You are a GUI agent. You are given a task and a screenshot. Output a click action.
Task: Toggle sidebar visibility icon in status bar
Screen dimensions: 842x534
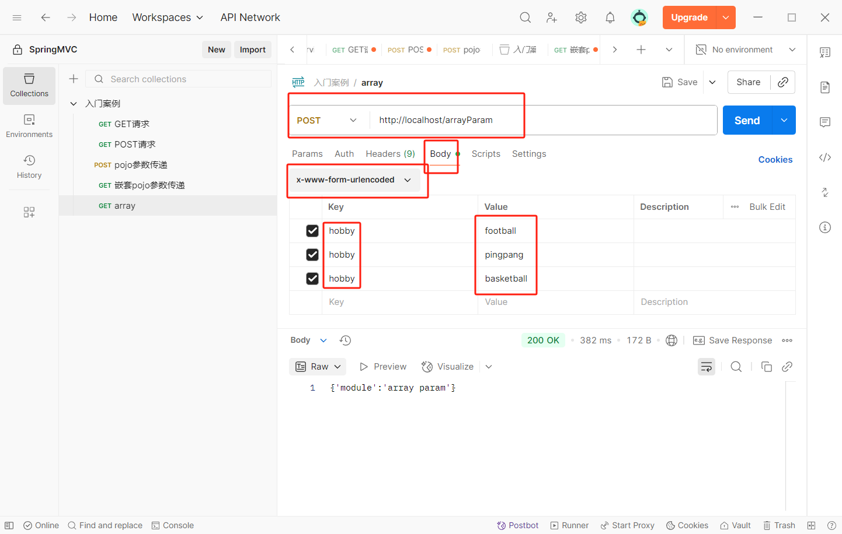(x=9, y=525)
